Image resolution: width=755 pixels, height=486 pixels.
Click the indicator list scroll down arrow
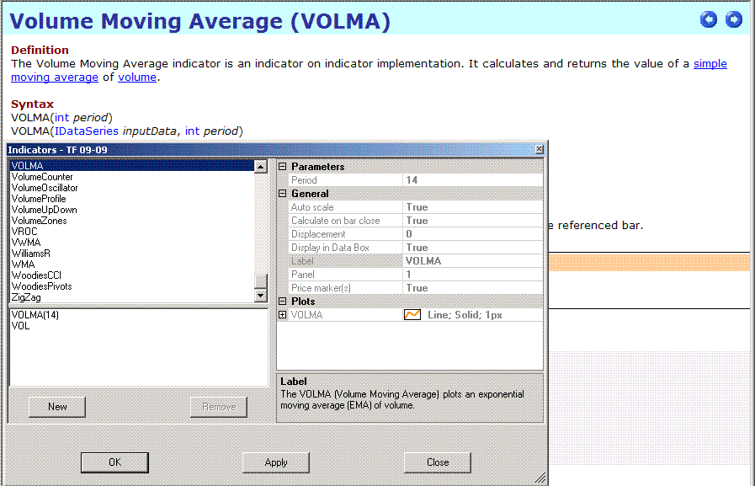(260, 296)
